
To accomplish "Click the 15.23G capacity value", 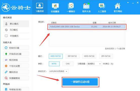I will click(x=94, y=27).
